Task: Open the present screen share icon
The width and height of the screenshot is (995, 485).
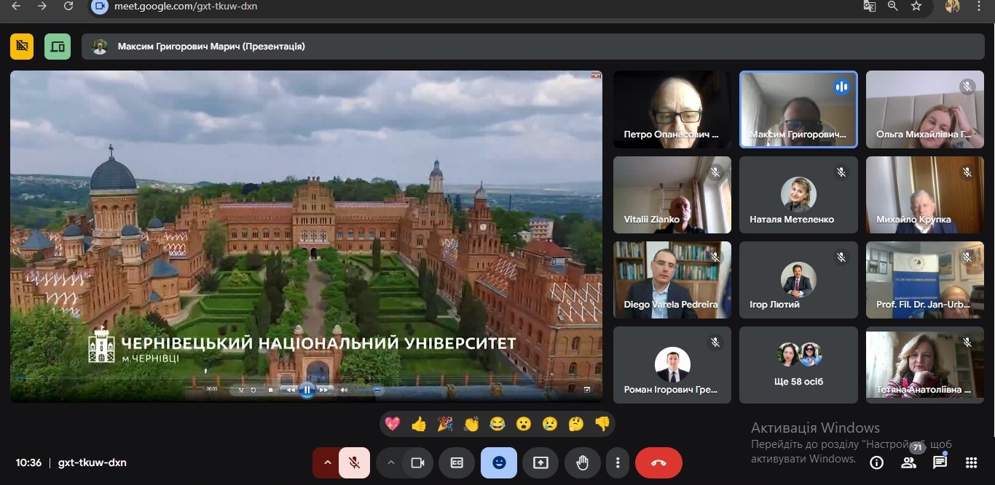Action: pyautogui.click(x=540, y=462)
